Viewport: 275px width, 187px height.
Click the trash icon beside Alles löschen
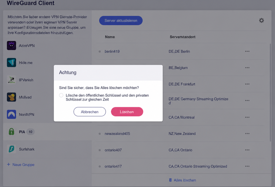click(x=170, y=180)
